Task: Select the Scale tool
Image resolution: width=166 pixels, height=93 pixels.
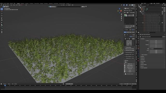Action: 2,18
